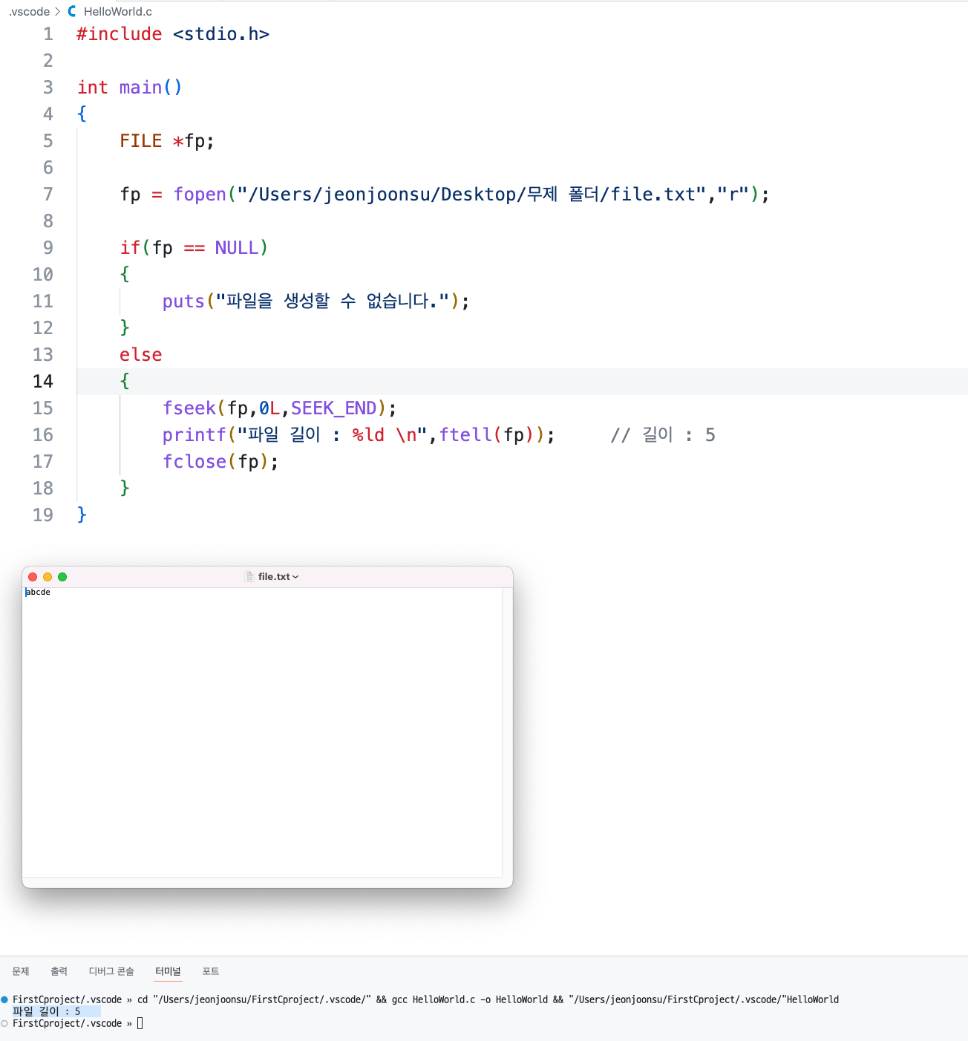The image size is (968, 1041).
Task: Open the 문제 panel tab
Action: tap(21, 971)
